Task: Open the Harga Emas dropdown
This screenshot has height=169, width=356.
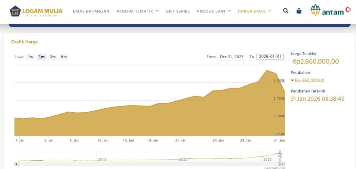Action: point(254,11)
